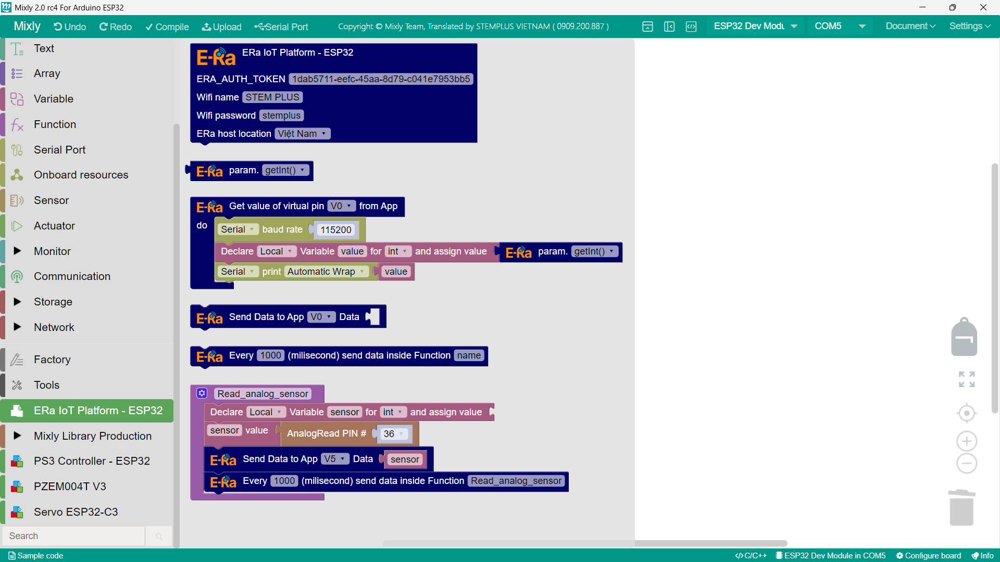Viewport: 1000px width, 562px height.
Task: Click the Upload button
Action: [x=221, y=27]
